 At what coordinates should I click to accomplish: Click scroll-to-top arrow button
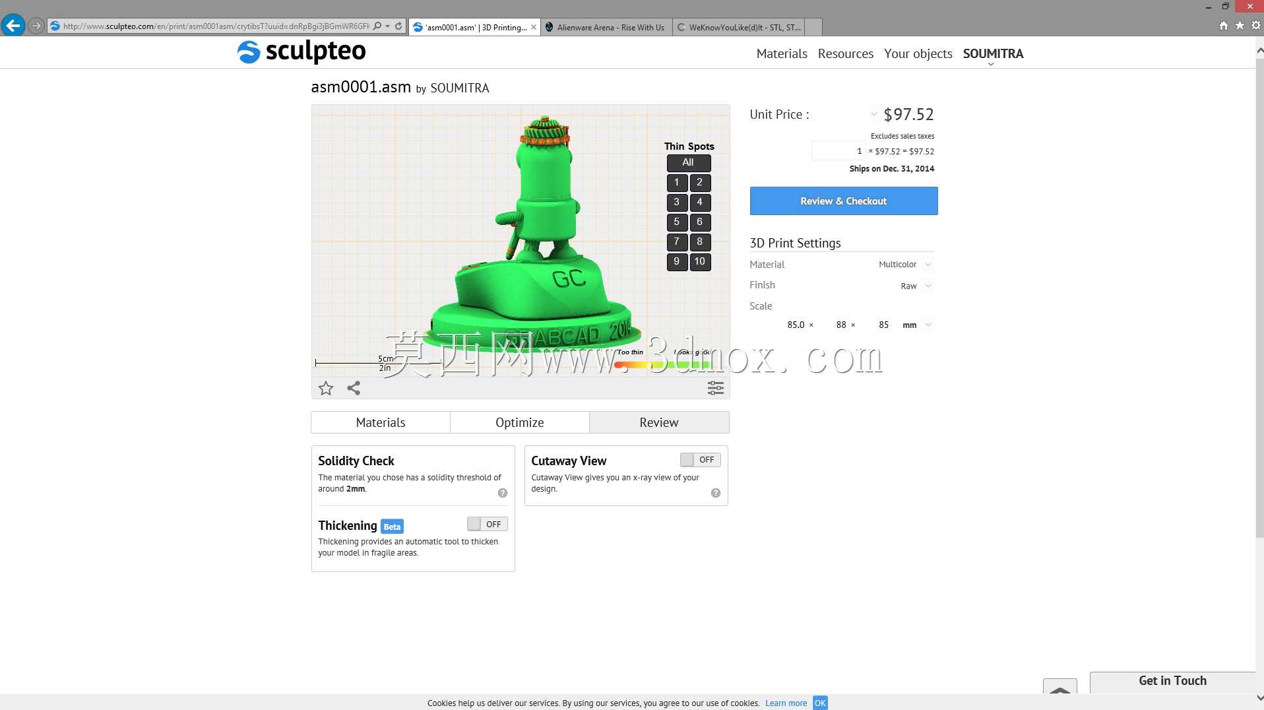pyautogui.click(x=1060, y=686)
